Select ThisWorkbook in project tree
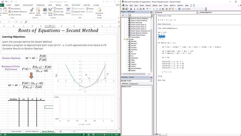241x136 pixels. point(134,37)
